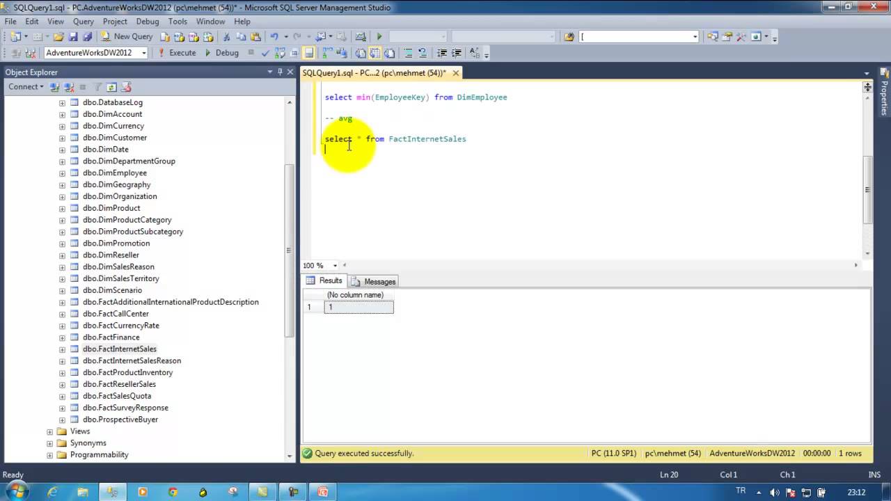Expand the dbo.ProspectiveBuyer table node
Screen dimensions: 891x501
coord(62,420)
